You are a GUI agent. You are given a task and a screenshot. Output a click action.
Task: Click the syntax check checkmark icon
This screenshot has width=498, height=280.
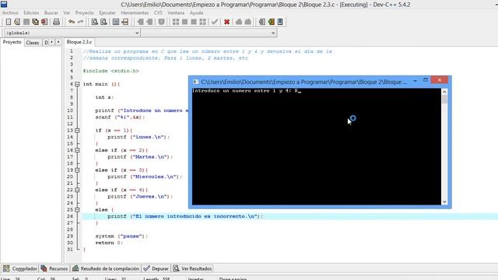pyautogui.click(x=215, y=22)
